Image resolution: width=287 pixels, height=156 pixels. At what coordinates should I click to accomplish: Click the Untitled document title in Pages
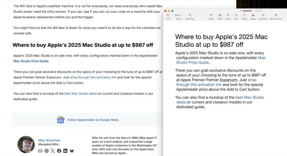(x=247, y=11)
